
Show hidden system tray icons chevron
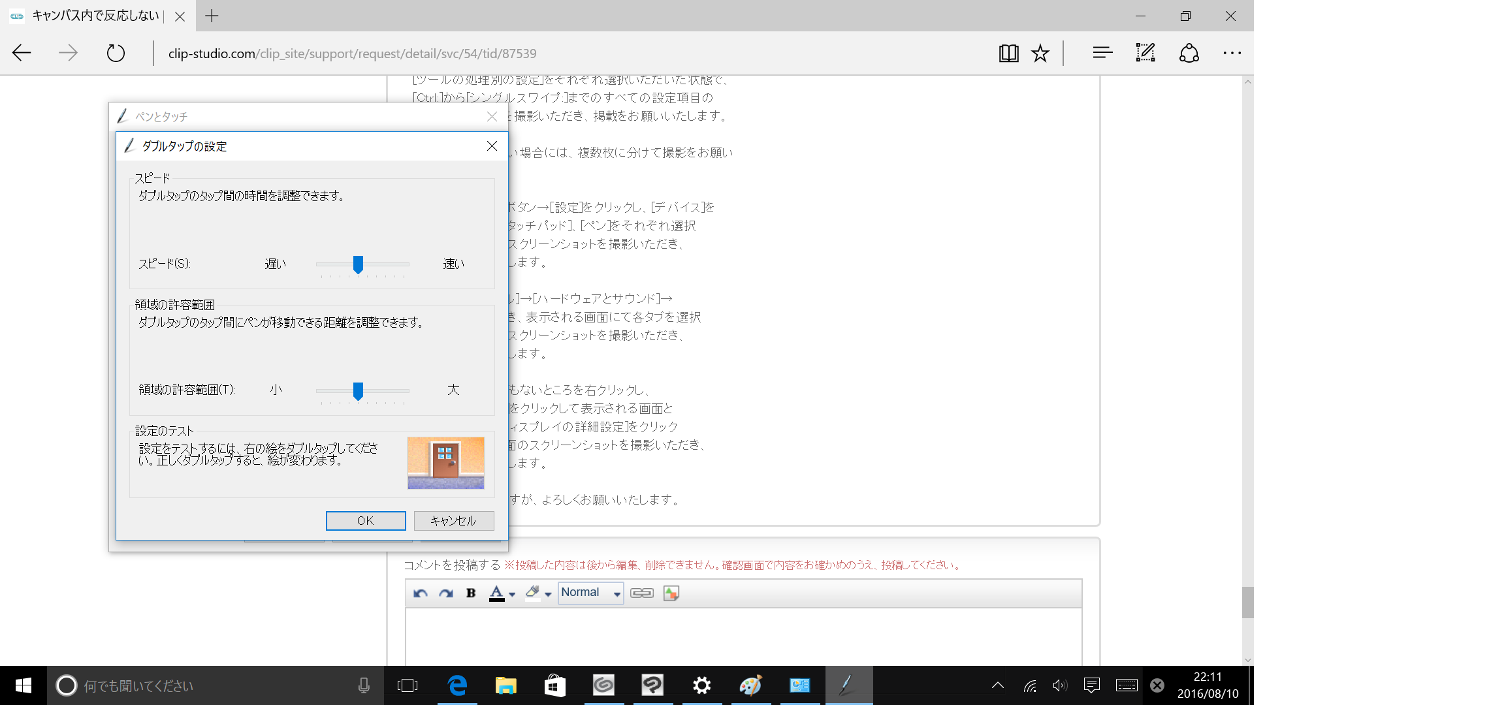coord(998,685)
